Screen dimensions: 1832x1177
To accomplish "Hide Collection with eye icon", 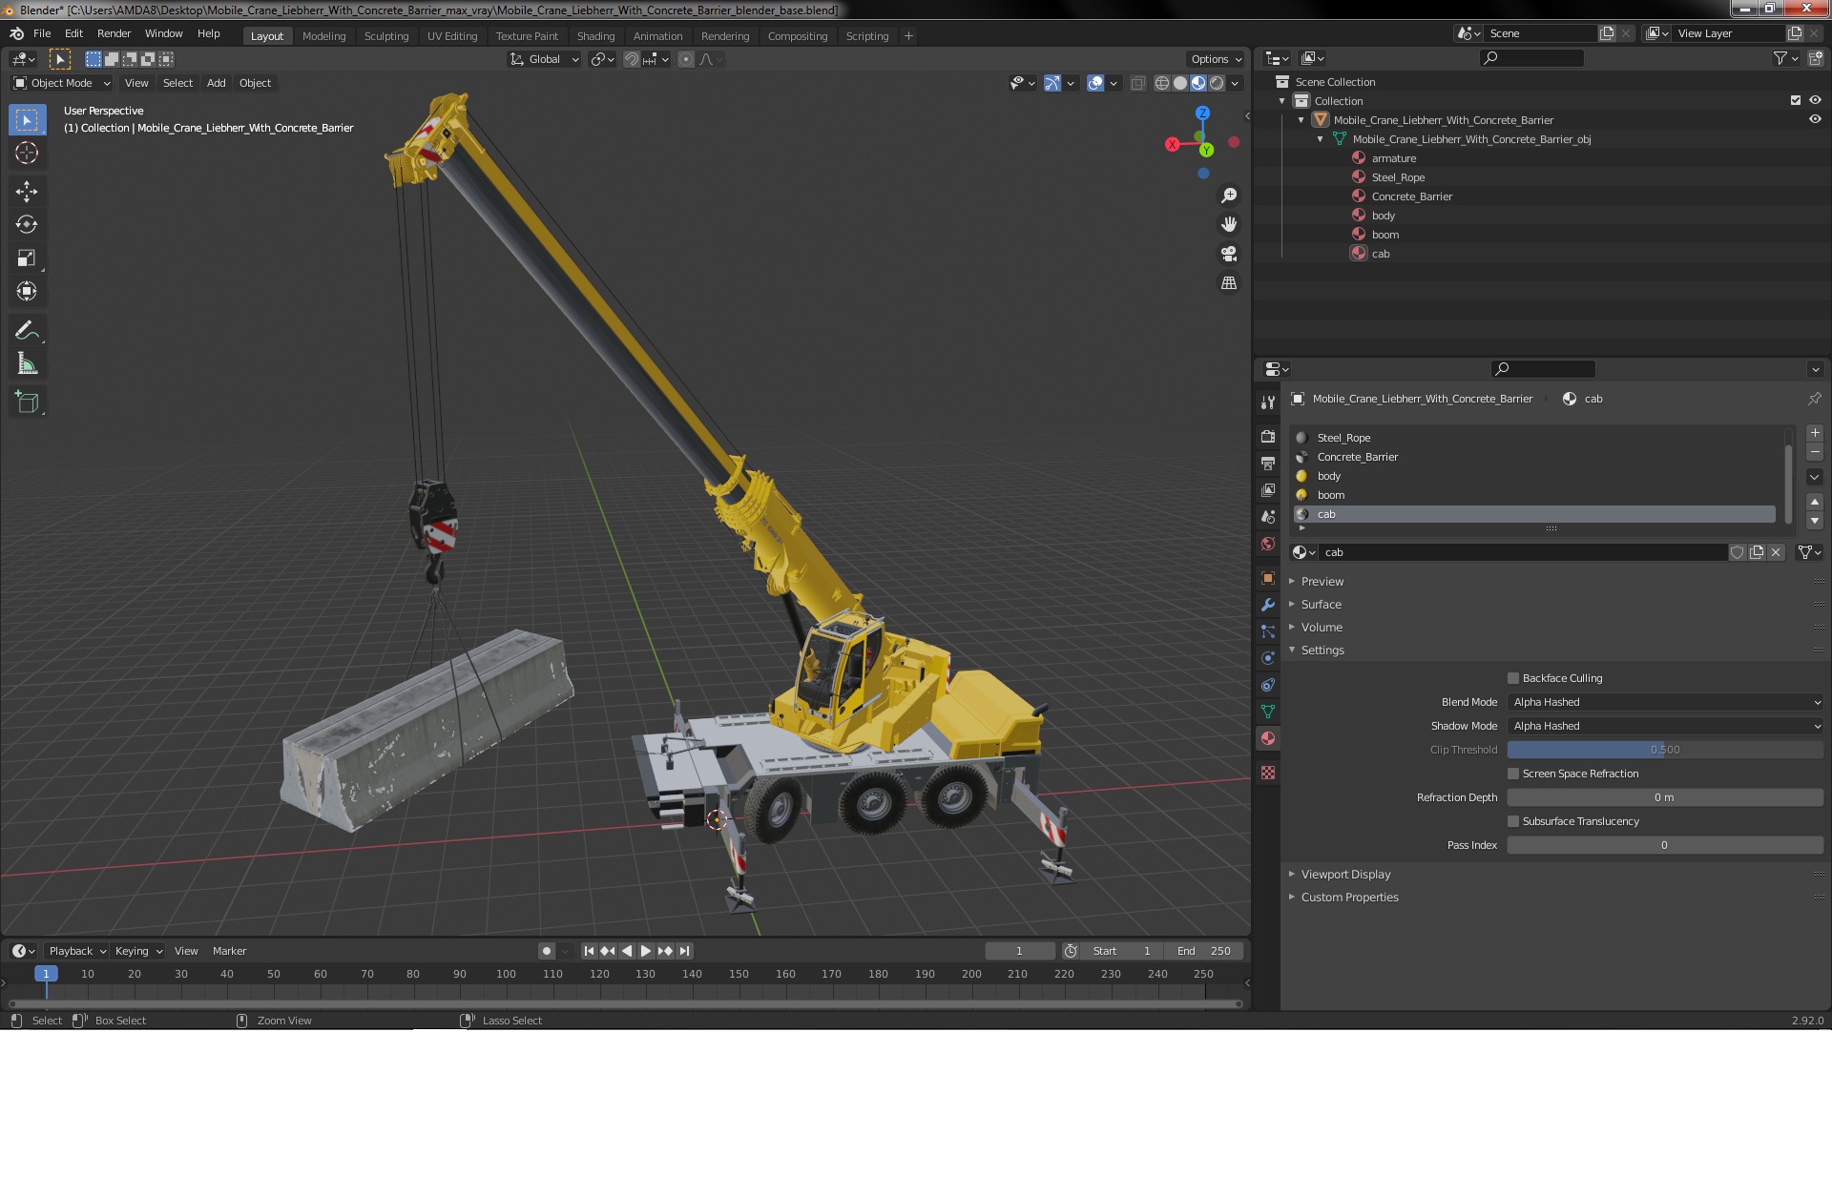I will pyautogui.click(x=1815, y=100).
